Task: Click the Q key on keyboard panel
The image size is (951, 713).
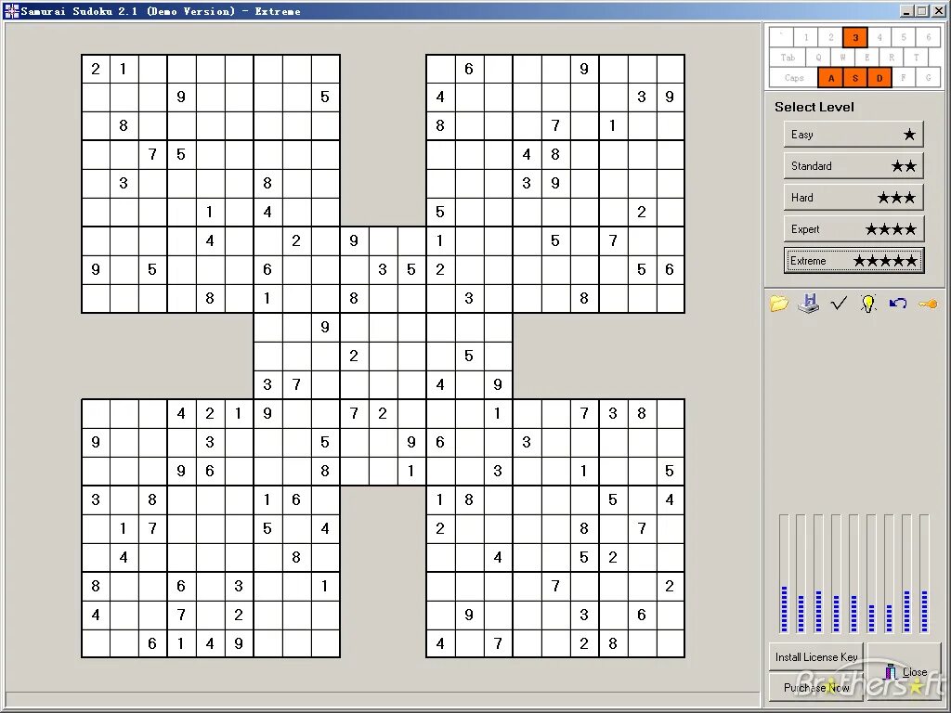Action: (818, 58)
